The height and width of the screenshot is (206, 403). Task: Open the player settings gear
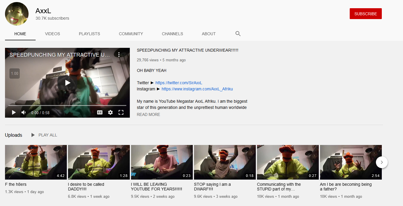110,112
